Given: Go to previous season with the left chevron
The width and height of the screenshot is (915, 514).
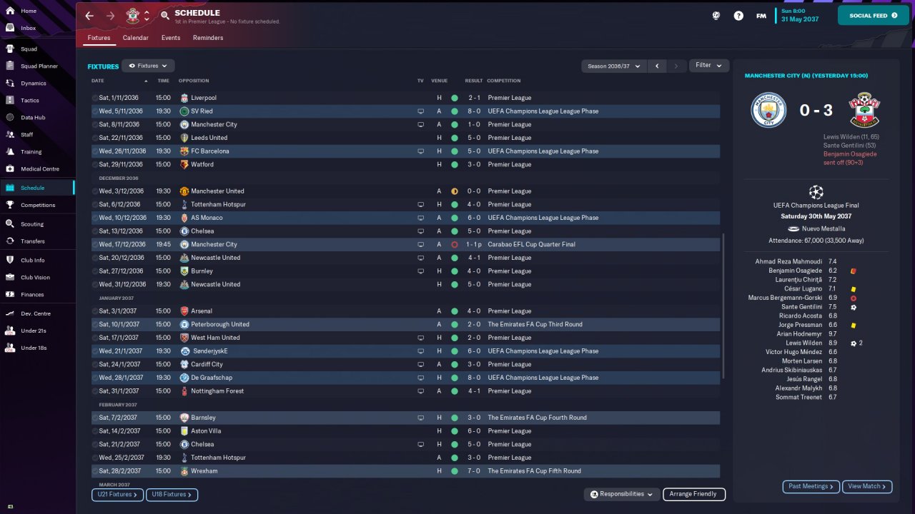Looking at the screenshot, I should 657,66.
